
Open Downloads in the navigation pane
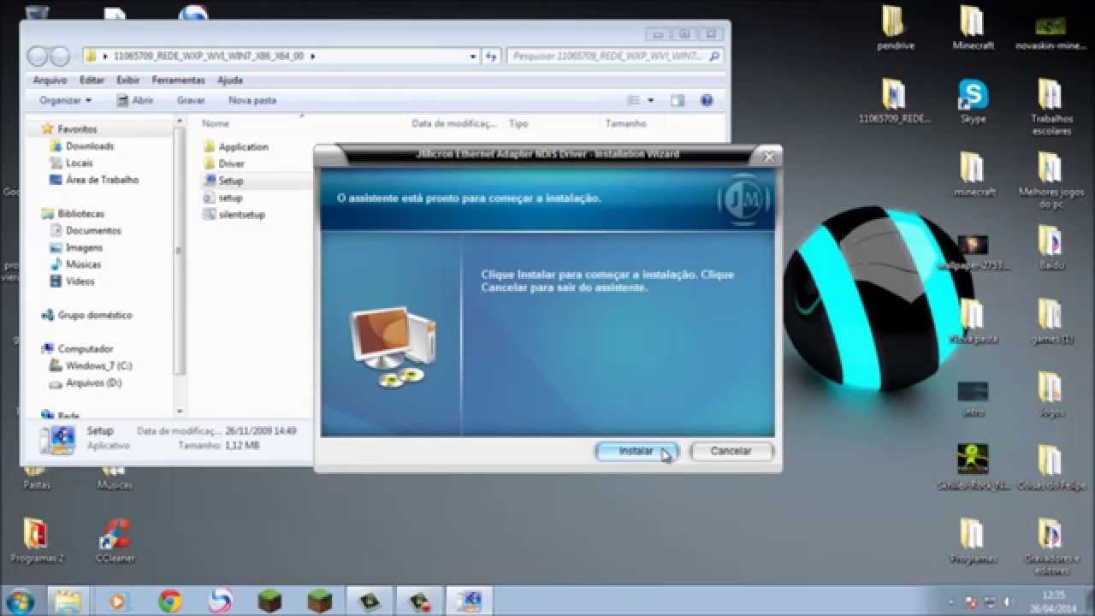pyautogui.click(x=90, y=146)
